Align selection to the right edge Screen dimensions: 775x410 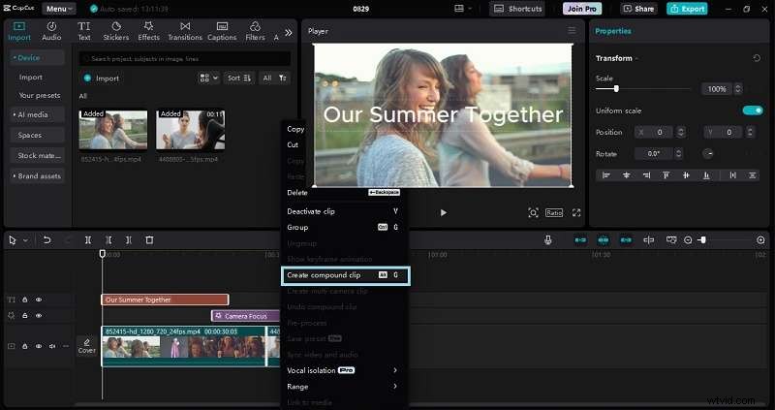click(646, 175)
